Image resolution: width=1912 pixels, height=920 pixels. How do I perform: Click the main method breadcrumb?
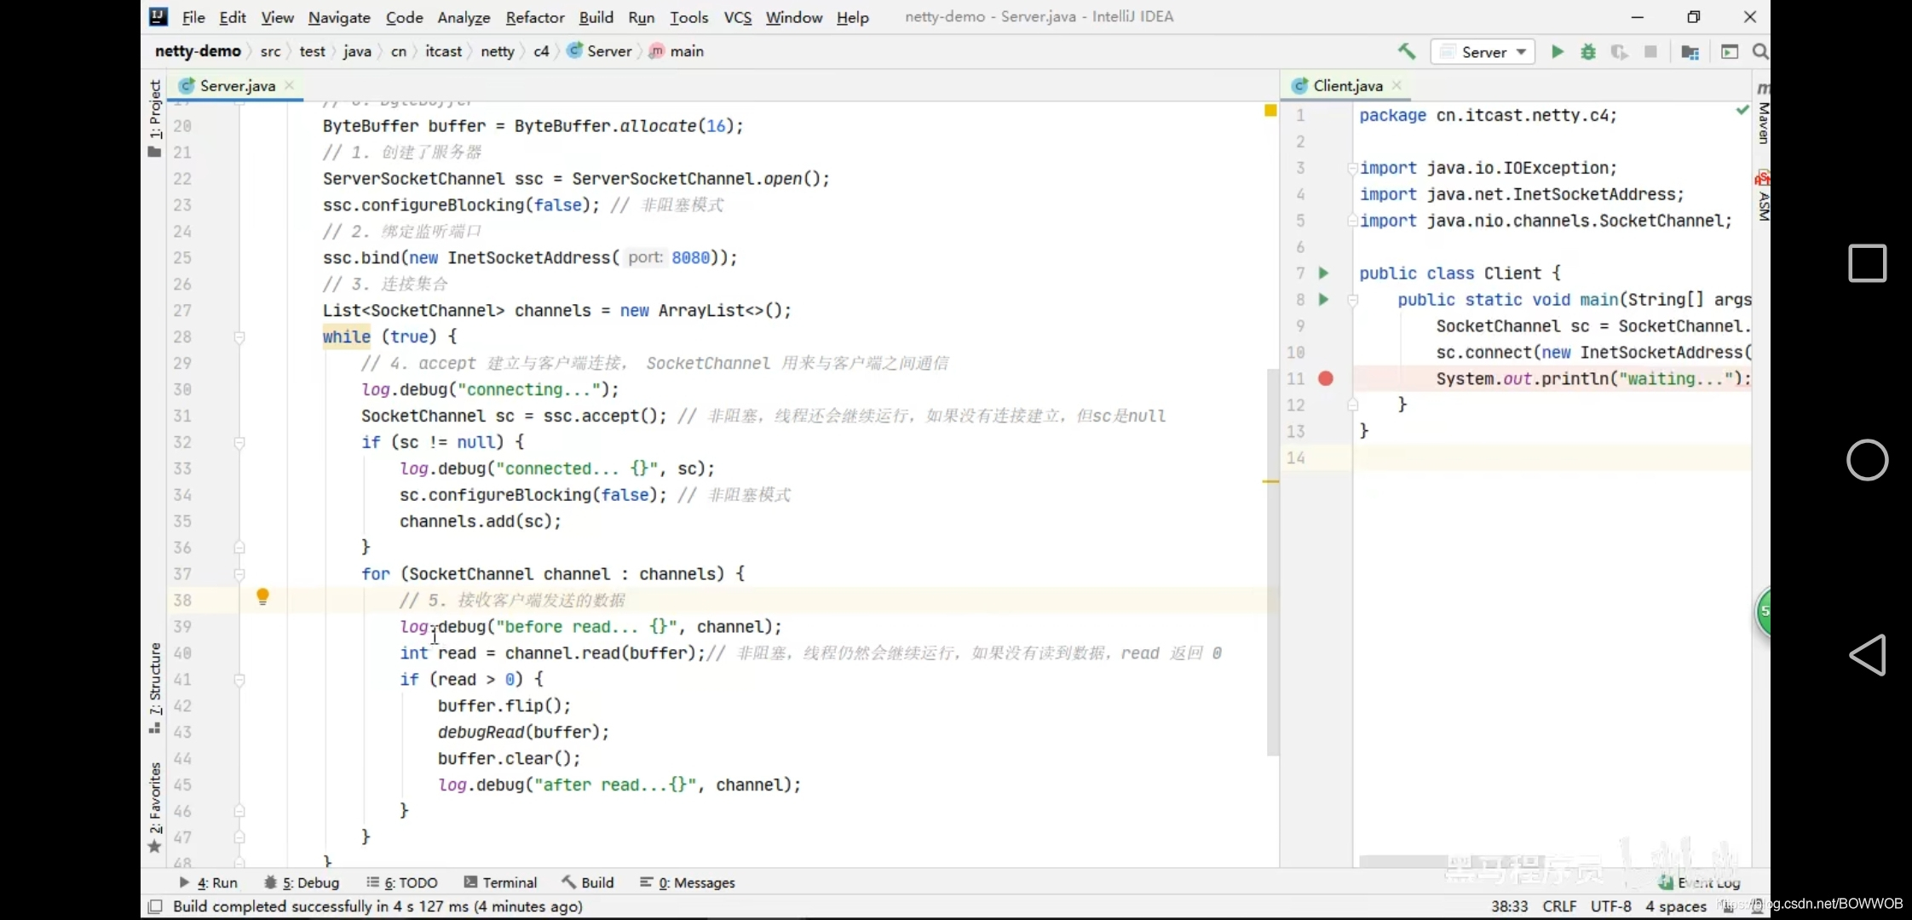coord(677,51)
